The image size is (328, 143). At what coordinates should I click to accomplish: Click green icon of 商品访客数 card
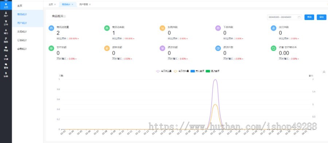click(107, 28)
